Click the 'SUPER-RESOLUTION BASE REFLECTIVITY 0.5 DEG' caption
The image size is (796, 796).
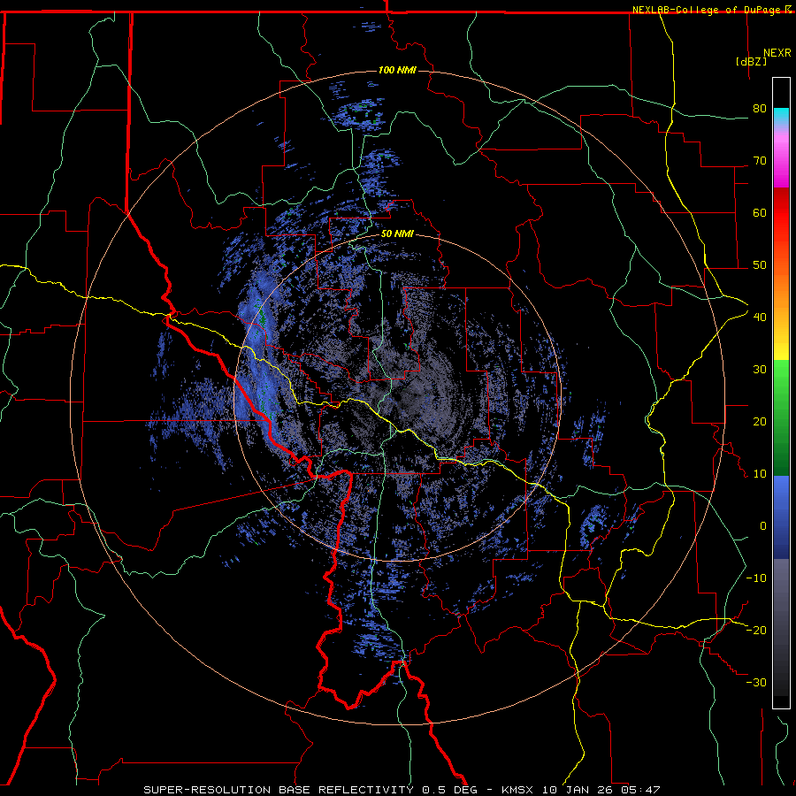[310, 790]
